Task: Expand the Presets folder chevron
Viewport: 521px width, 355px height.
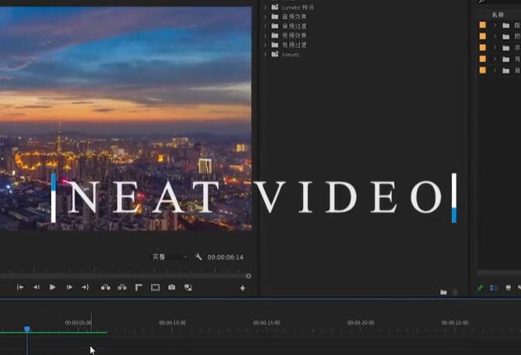Action: click(x=265, y=54)
